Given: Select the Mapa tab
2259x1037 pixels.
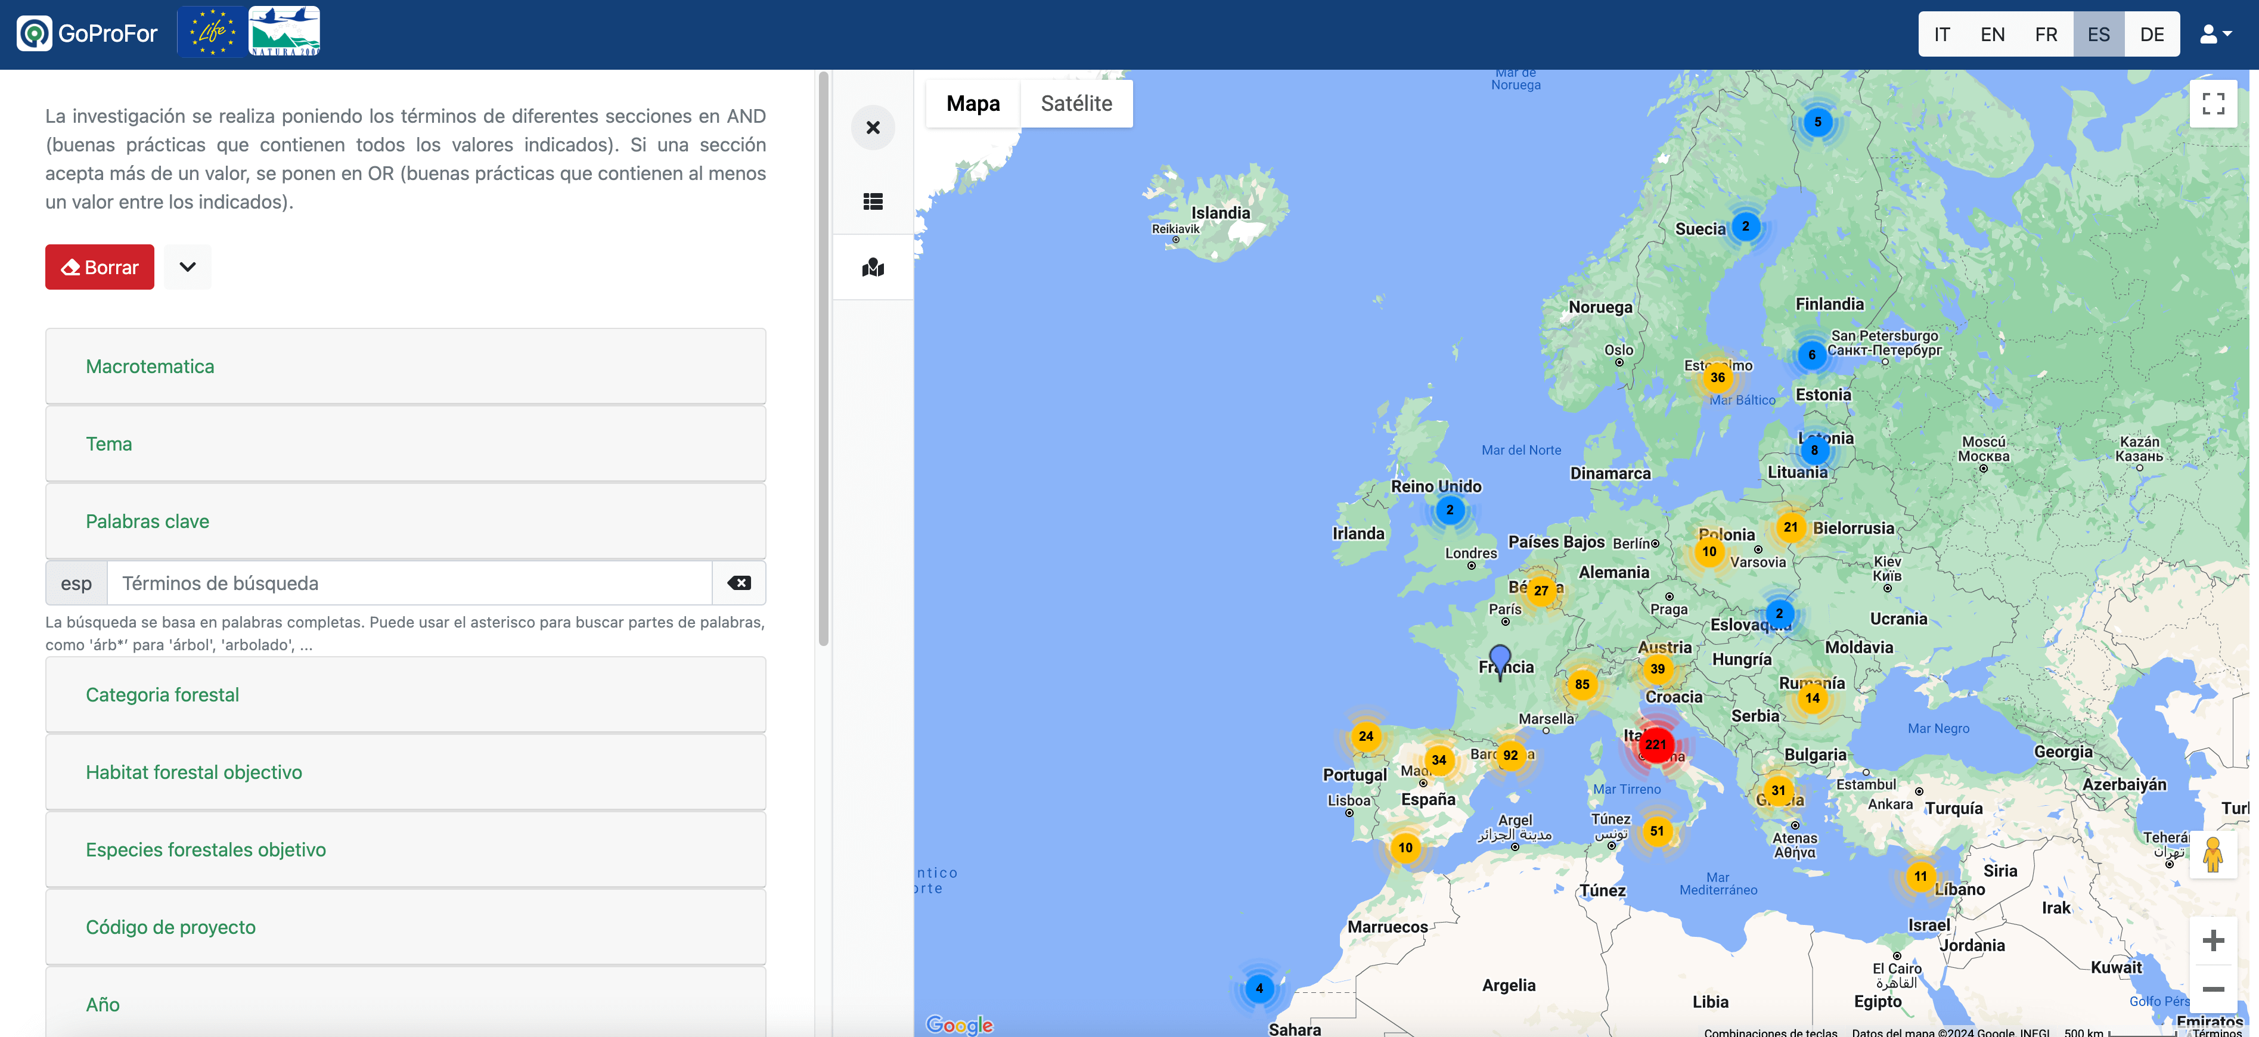Looking at the screenshot, I should point(973,103).
